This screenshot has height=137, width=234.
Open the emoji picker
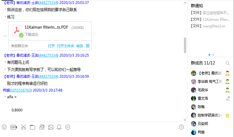pyautogui.click(x=4, y=127)
